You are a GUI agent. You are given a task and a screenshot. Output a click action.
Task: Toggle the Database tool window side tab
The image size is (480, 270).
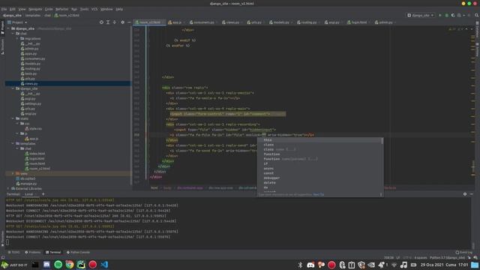(x=477, y=30)
